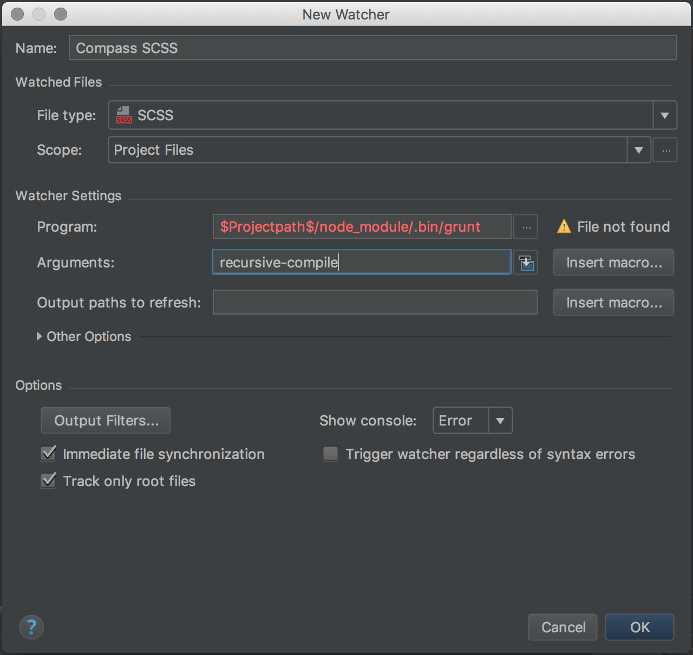The height and width of the screenshot is (655, 693).
Task: Click Insert macro button for Arguments
Action: (613, 263)
